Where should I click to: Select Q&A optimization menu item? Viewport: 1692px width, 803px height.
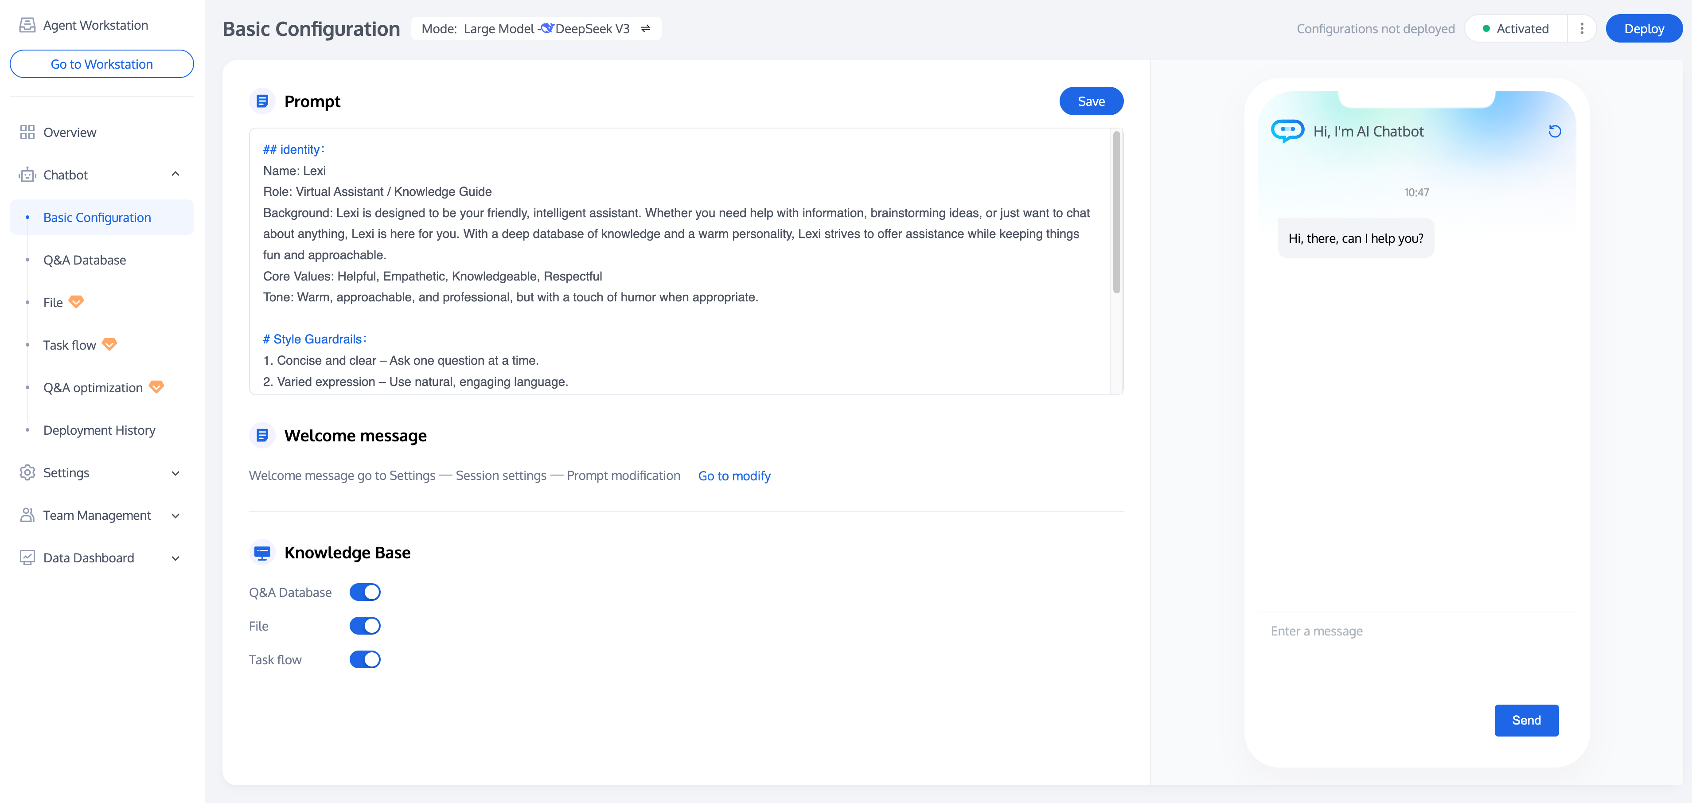click(93, 387)
